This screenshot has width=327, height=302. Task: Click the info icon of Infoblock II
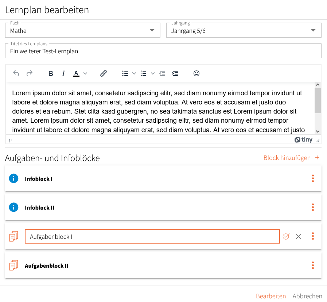(14, 207)
